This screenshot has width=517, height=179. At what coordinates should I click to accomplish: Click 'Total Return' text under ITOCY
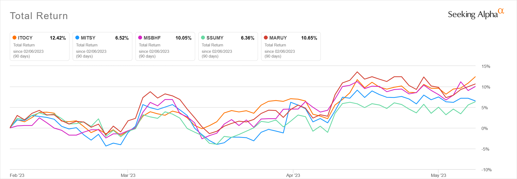pyautogui.click(x=24, y=45)
